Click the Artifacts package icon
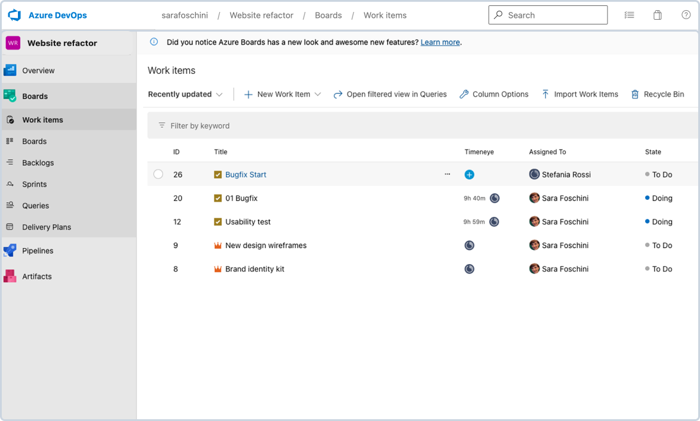The image size is (700, 421). click(10, 276)
